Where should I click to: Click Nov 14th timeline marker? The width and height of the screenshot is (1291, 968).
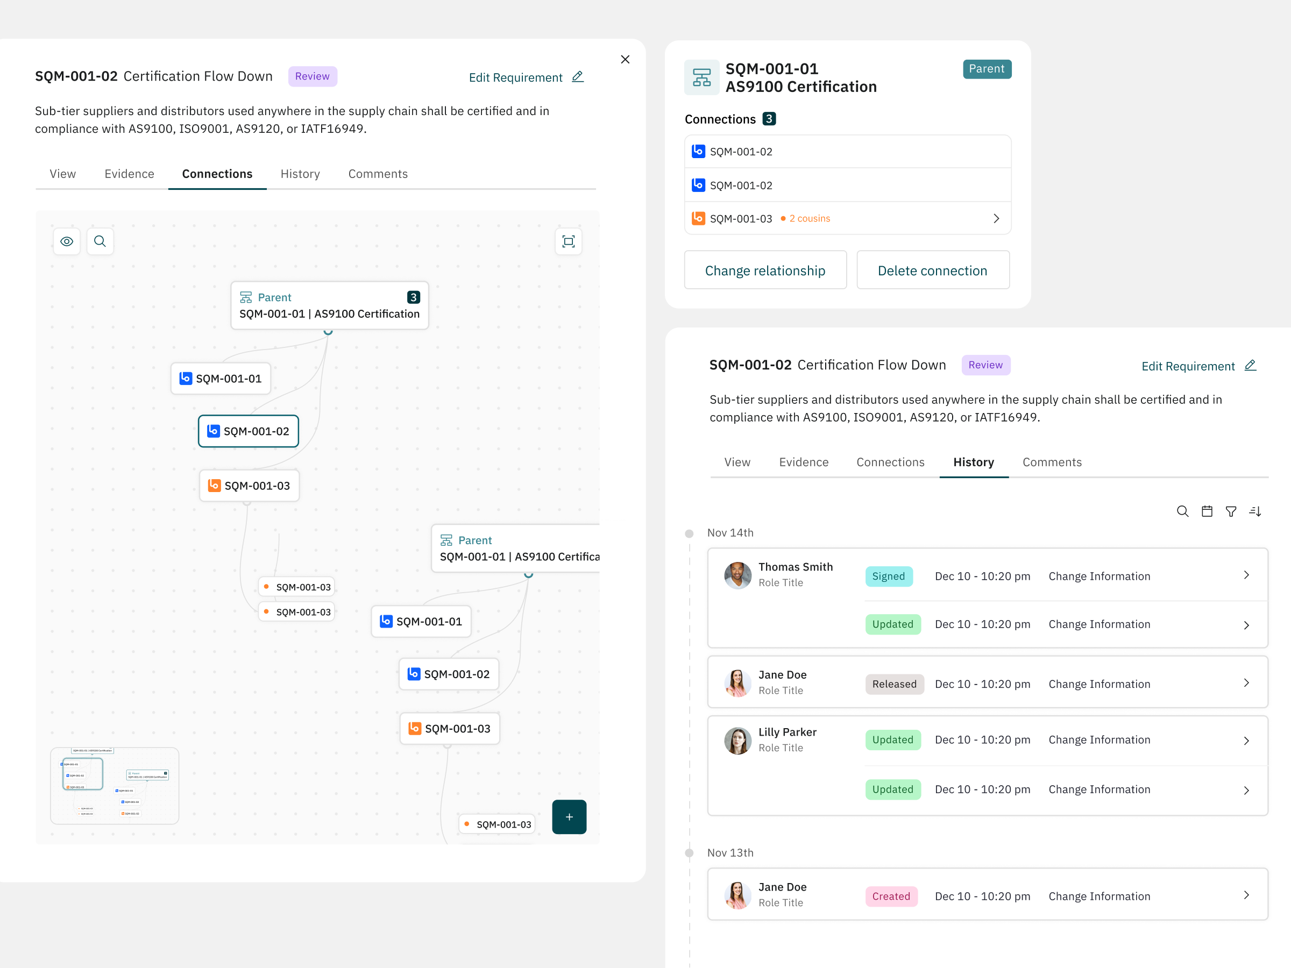pos(689,533)
